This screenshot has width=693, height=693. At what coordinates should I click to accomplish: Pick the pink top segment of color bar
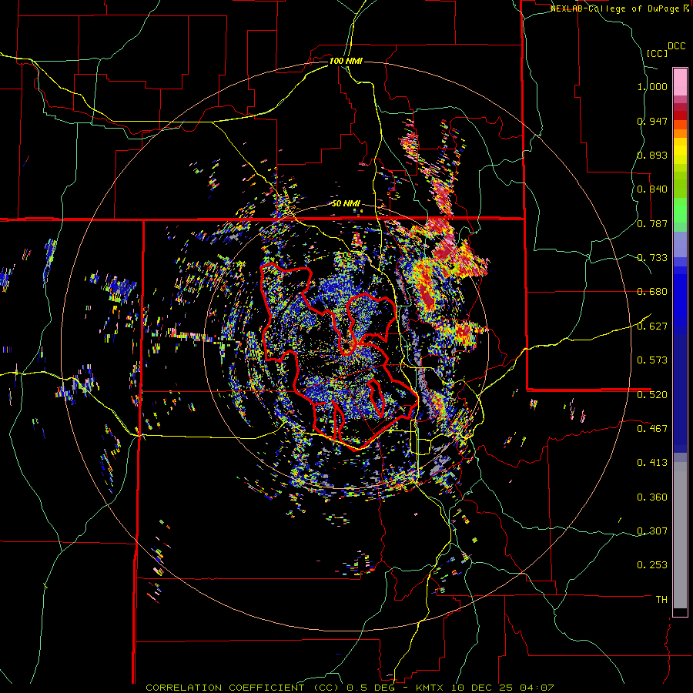(680, 82)
